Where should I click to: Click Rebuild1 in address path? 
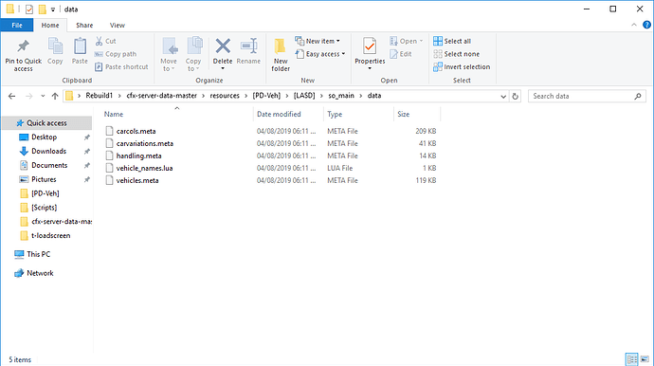coord(100,96)
